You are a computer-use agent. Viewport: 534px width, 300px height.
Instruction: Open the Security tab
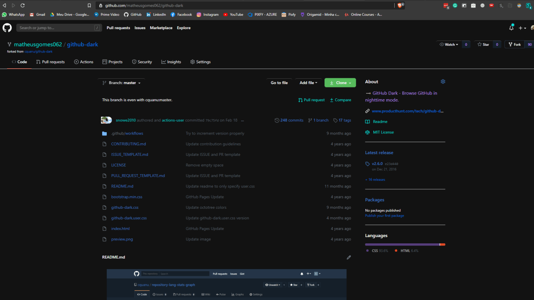[x=142, y=62]
